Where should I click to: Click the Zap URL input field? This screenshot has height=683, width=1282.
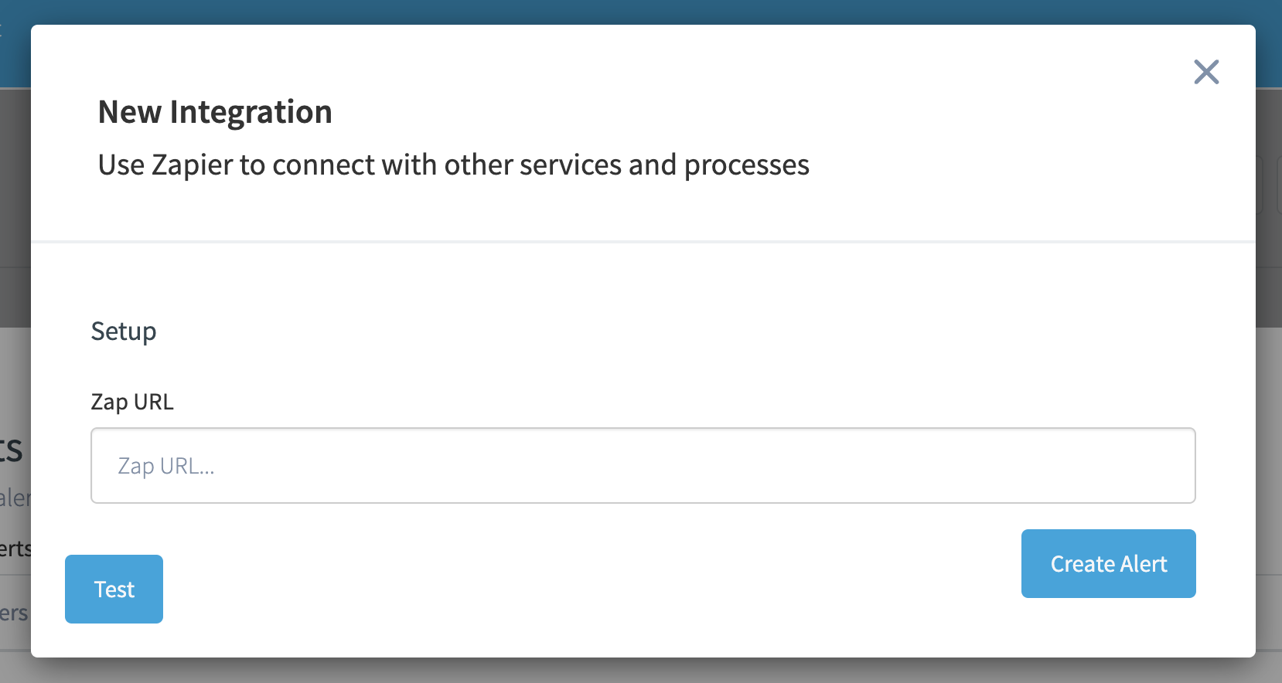pos(643,466)
